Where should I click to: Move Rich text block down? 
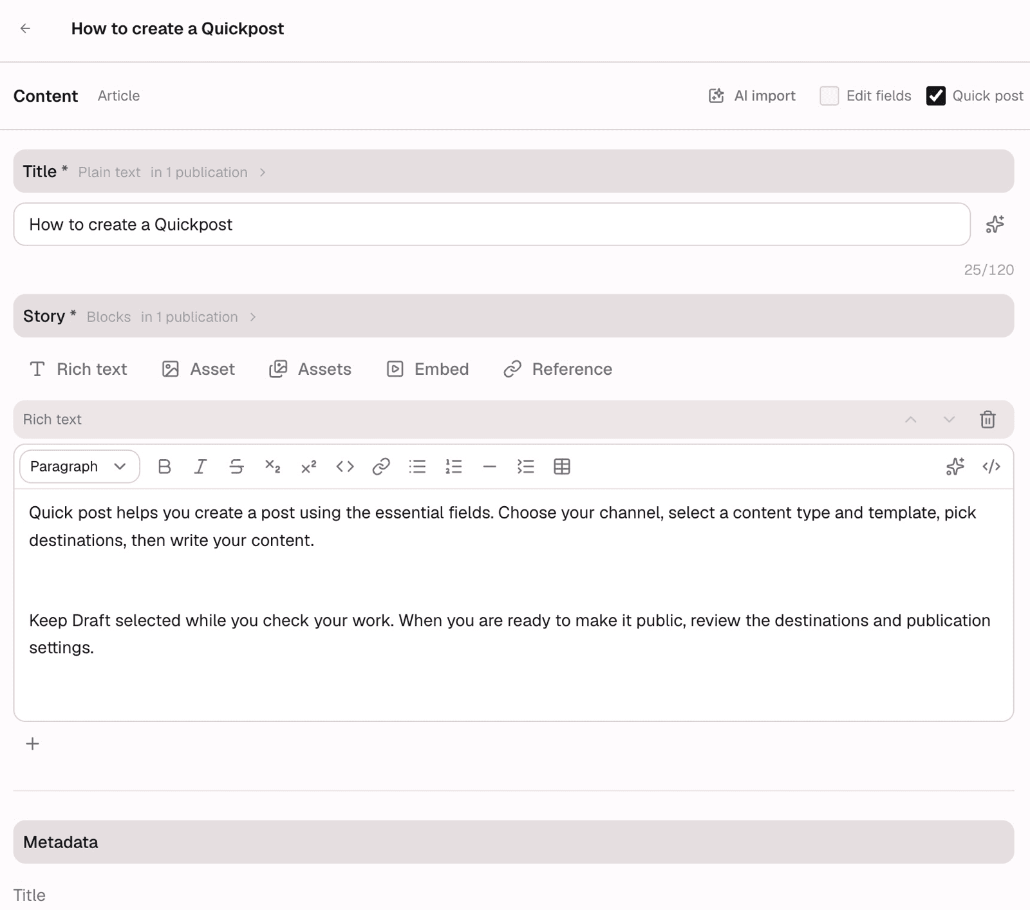(949, 420)
